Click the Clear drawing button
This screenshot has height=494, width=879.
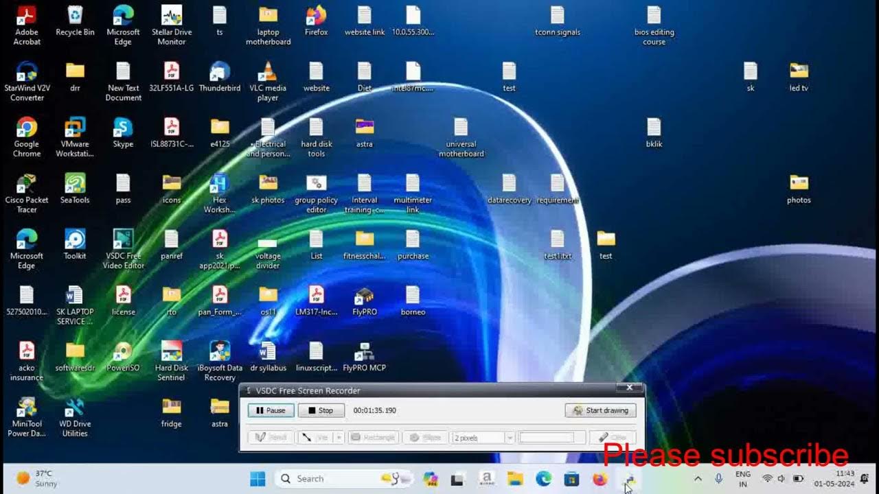click(613, 437)
